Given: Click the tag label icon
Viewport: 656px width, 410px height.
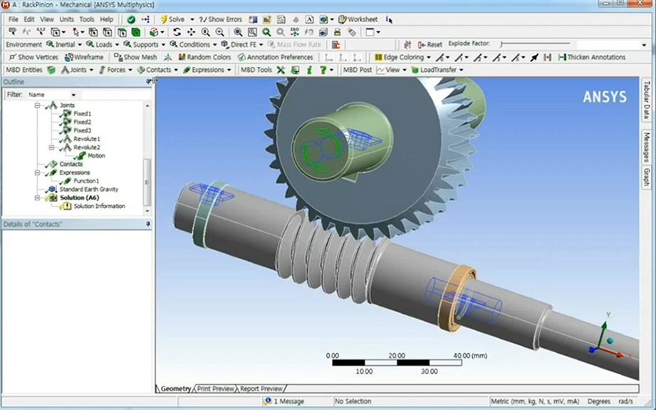Looking at the screenshot, I should pos(352,32).
